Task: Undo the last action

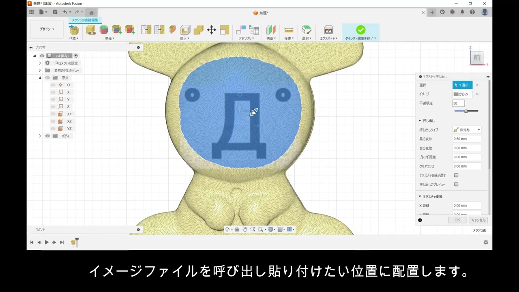Action: coord(65,12)
